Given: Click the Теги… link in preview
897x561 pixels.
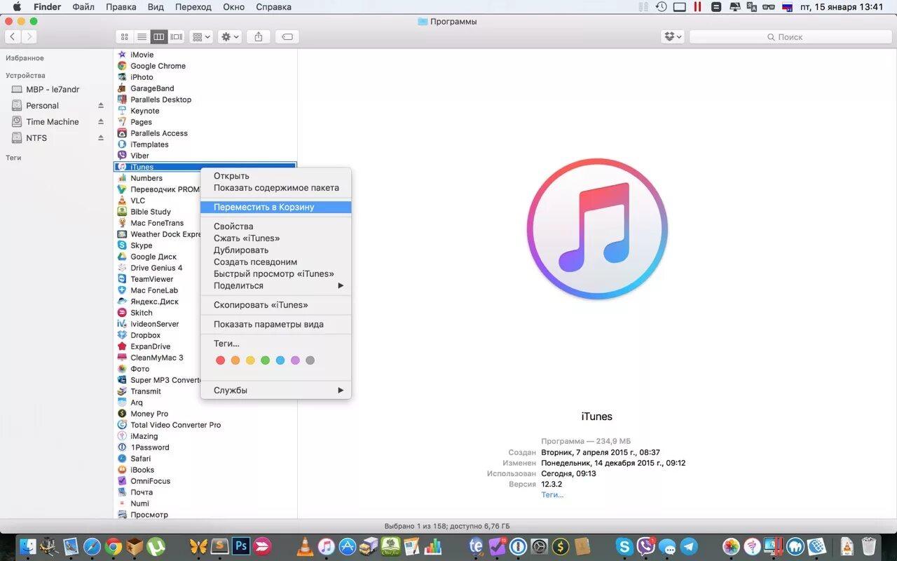Looking at the screenshot, I should (552, 495).
